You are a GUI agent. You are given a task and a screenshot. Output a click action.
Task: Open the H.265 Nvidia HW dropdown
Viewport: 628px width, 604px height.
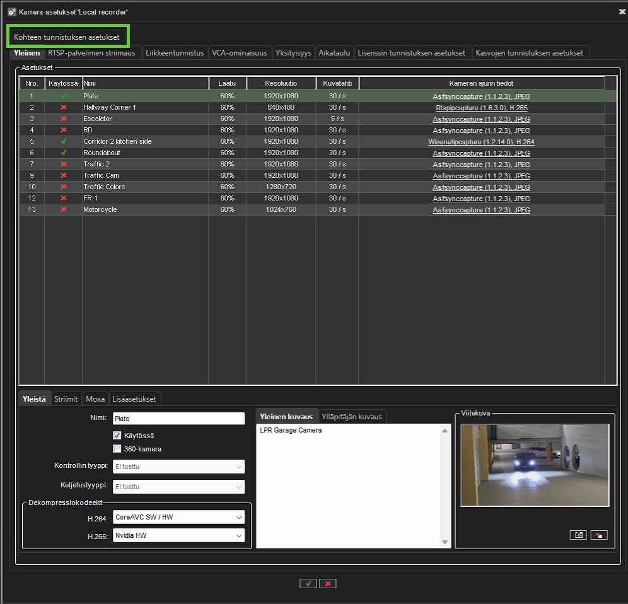click(178, 535)
